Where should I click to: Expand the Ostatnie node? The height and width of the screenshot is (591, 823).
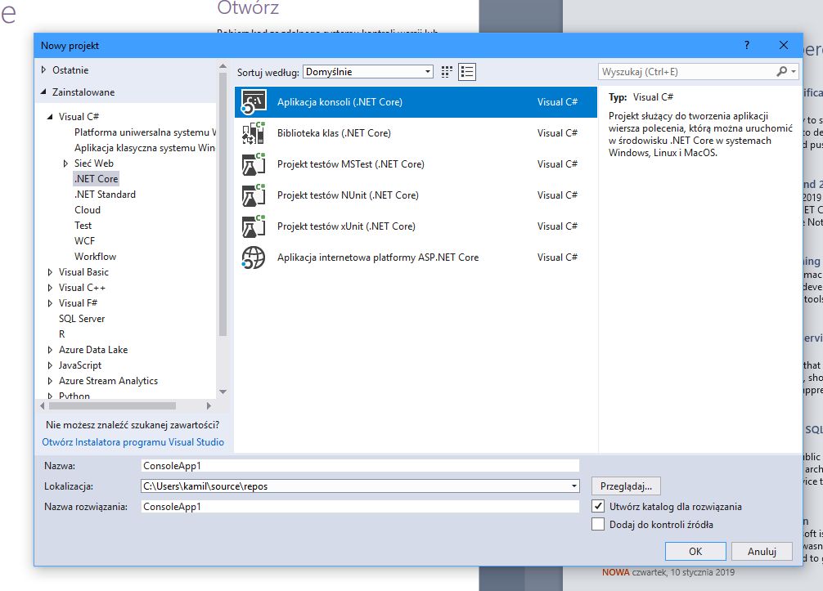[x=43, y=69]
